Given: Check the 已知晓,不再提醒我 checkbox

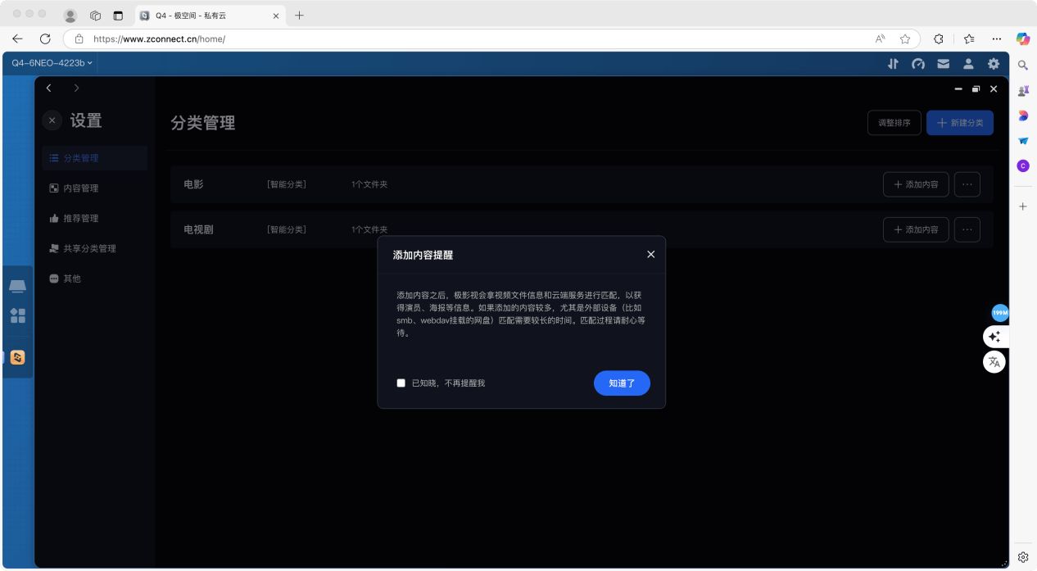Looking at the screenshot, I should [x=401, y=383].
